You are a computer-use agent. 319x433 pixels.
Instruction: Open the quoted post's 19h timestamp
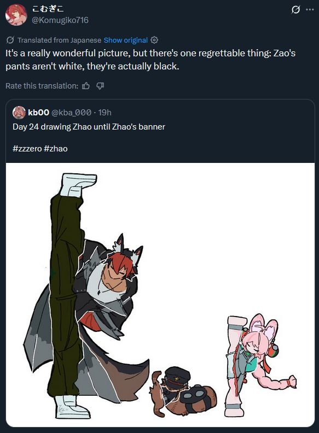(x=105, y=113)
